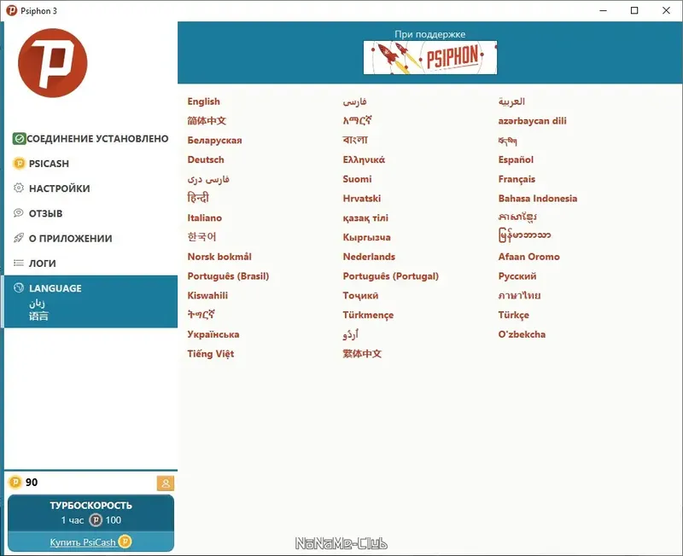Select the LANGUAGE tab
683x556 pixels.
coord(90,302)
